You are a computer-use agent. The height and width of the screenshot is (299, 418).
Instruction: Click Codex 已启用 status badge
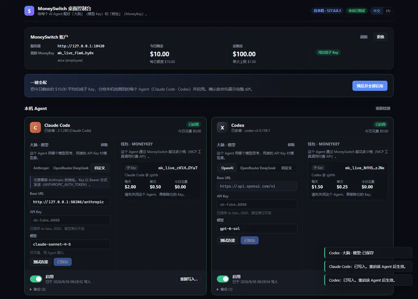pos(380,124)
